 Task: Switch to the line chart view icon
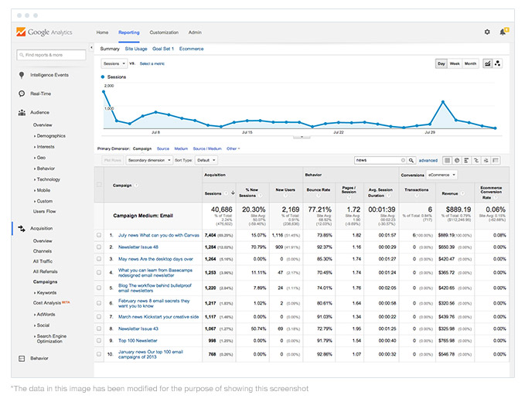tap(487, 63)
